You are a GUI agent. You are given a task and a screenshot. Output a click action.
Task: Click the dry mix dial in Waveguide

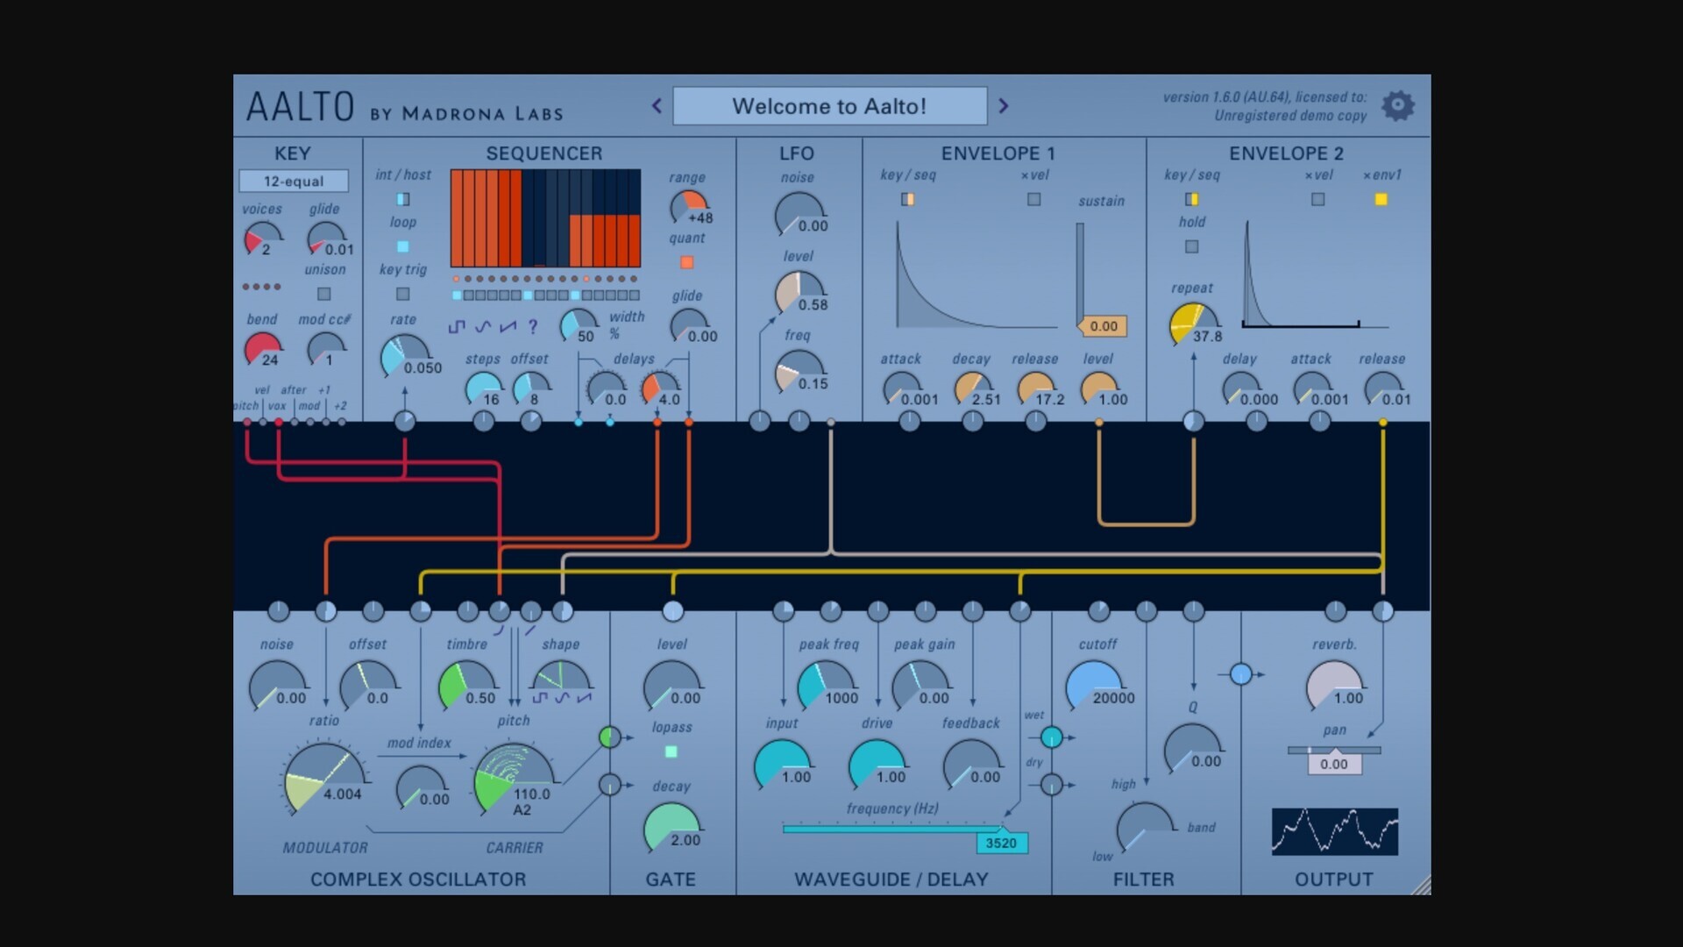[x=1052, y=785]
